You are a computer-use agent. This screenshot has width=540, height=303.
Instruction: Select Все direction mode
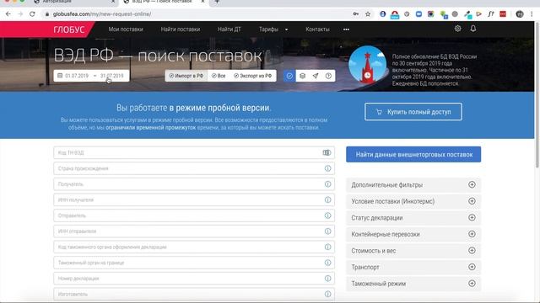coord(219,76)
